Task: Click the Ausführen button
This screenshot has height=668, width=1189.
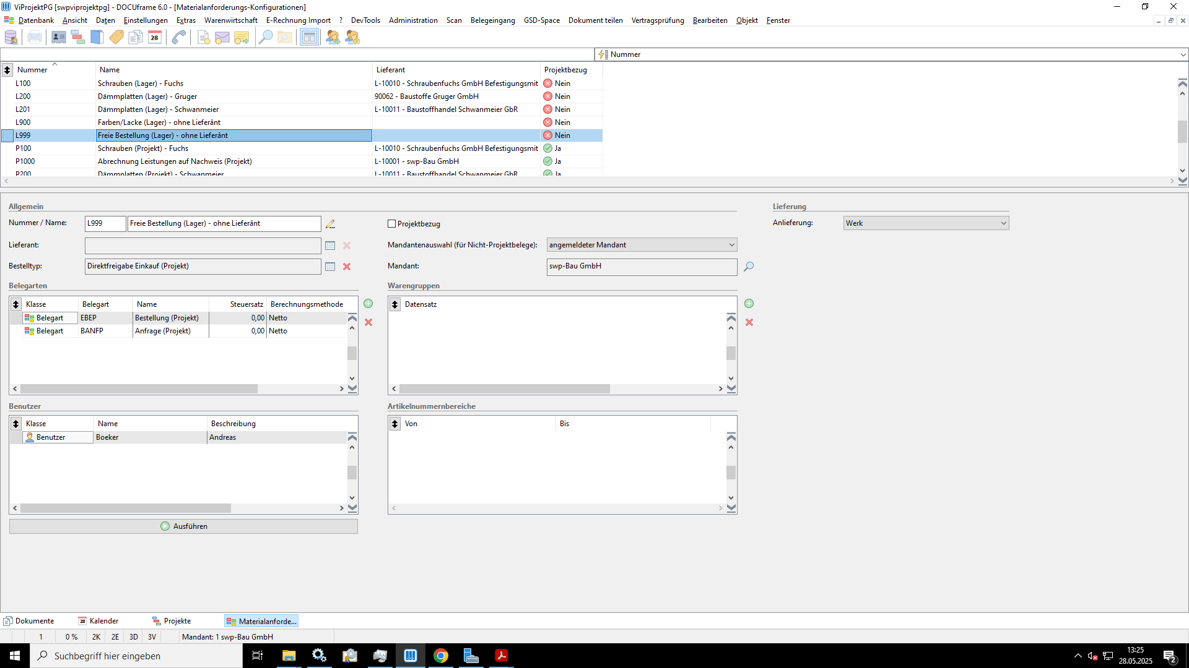Action: [x=183, y=526]
